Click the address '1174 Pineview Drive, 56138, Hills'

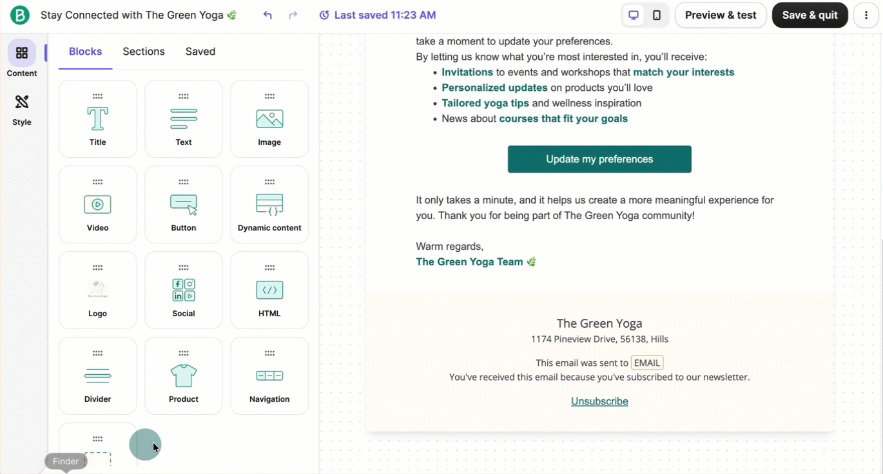(x=599, y=339)
